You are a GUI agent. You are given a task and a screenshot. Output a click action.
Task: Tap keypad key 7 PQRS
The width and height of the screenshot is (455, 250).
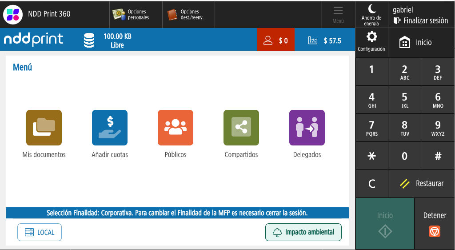[372, 128]
